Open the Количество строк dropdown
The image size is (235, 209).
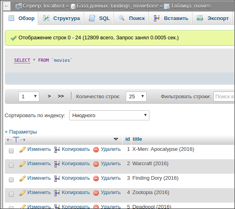pos(136,96)
